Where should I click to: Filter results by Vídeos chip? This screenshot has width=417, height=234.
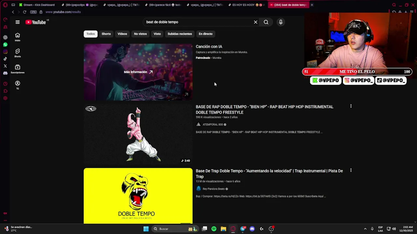(122, 34)
